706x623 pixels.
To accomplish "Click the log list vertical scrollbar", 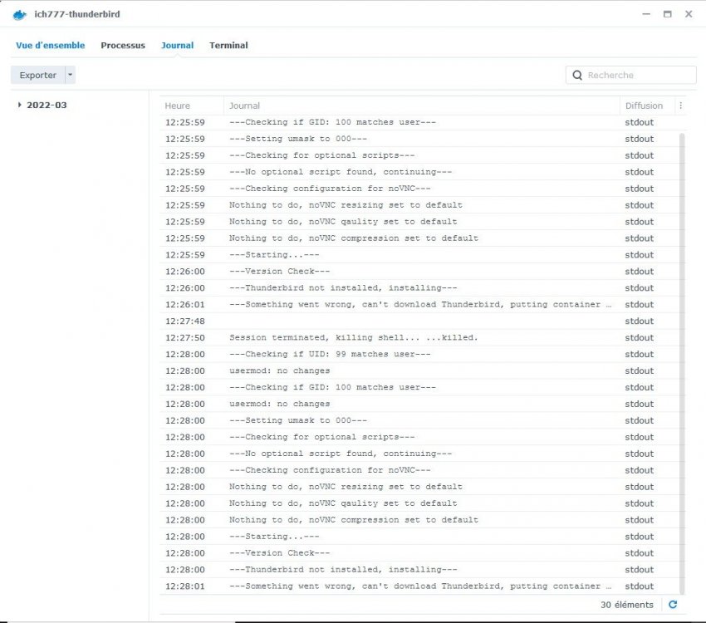I will [682, 363].
